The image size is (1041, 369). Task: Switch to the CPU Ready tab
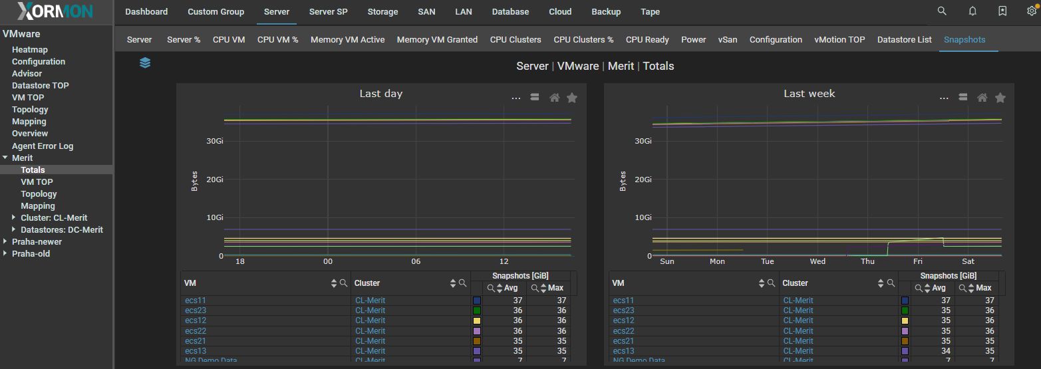coord(647,40)
